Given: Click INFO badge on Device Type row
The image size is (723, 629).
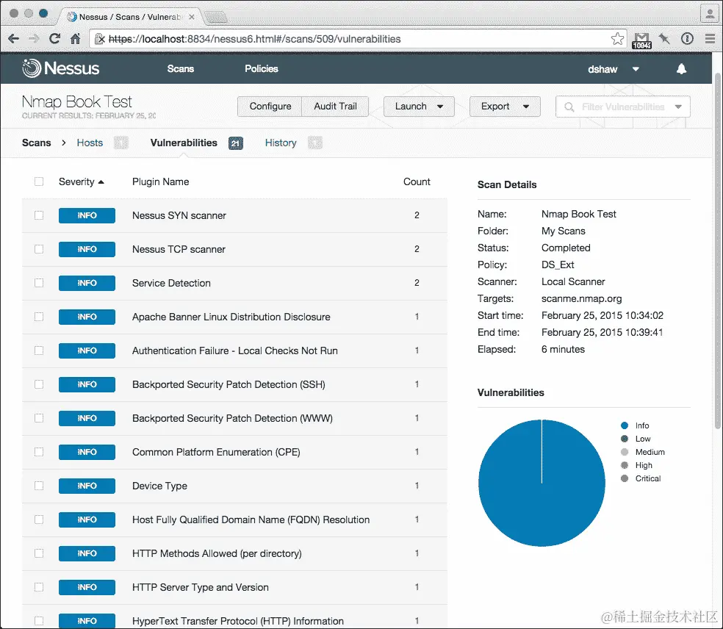Looking at the screenshot, I should pos(87,486).
